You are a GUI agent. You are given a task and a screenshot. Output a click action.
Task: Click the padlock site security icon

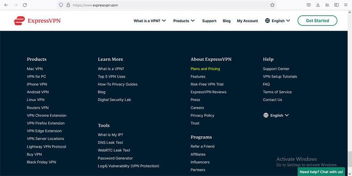coord(68,5)
